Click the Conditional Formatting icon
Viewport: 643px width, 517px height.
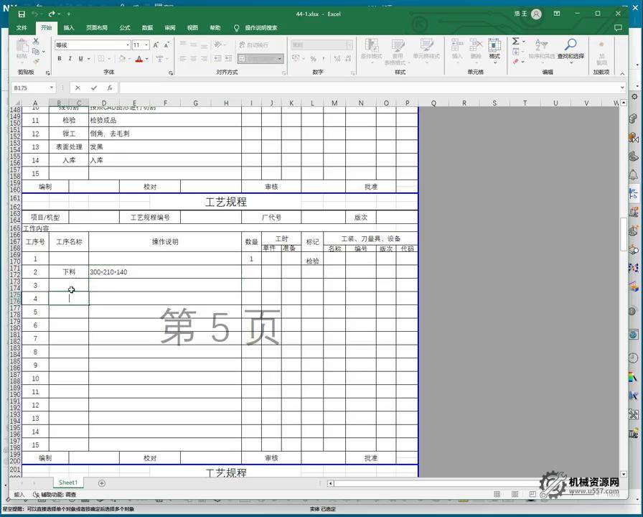tap(372, 47)
